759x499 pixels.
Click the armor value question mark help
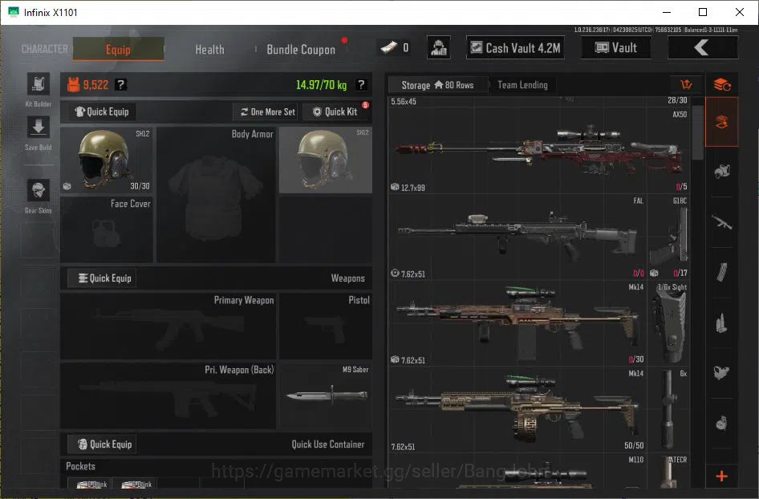click(120, 85)
